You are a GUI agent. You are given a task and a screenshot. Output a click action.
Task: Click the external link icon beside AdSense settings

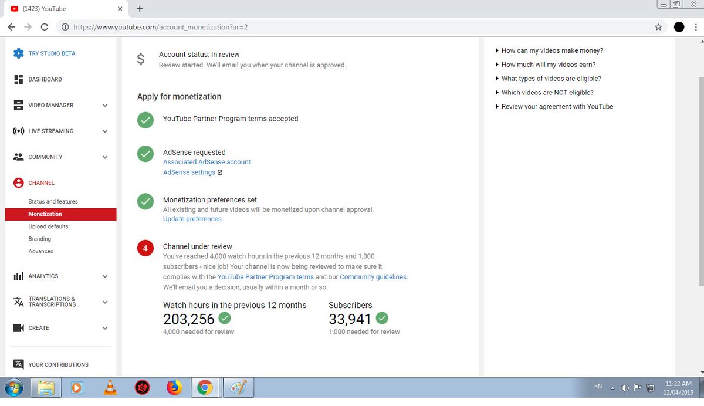coord(220,172)
